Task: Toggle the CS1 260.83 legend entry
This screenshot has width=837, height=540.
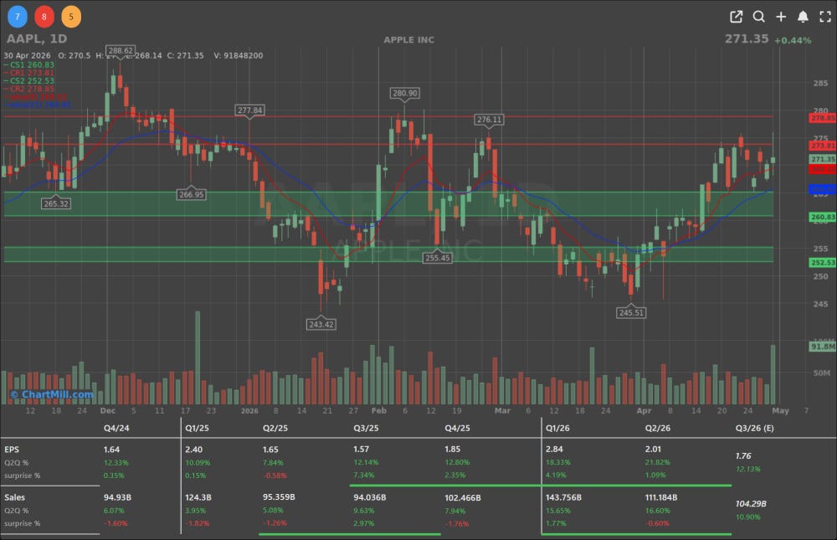Action: tap(29, 64)
